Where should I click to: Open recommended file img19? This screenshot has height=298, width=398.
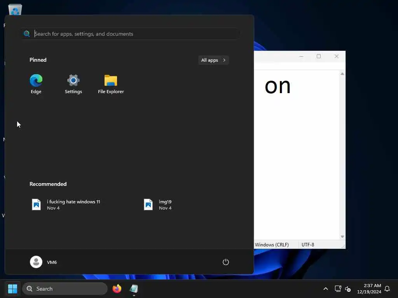point(158,204)
